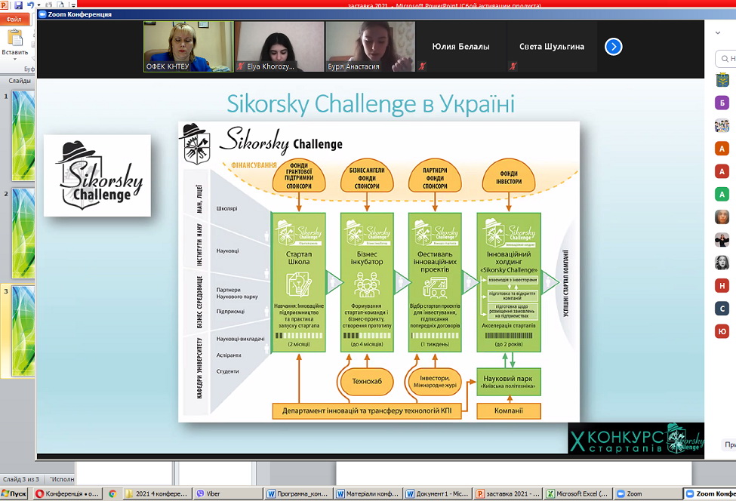This screenshot has height=501, width=736.
Task: Expand the Вставить paste options arrow
Action: (x=15, y=59)
